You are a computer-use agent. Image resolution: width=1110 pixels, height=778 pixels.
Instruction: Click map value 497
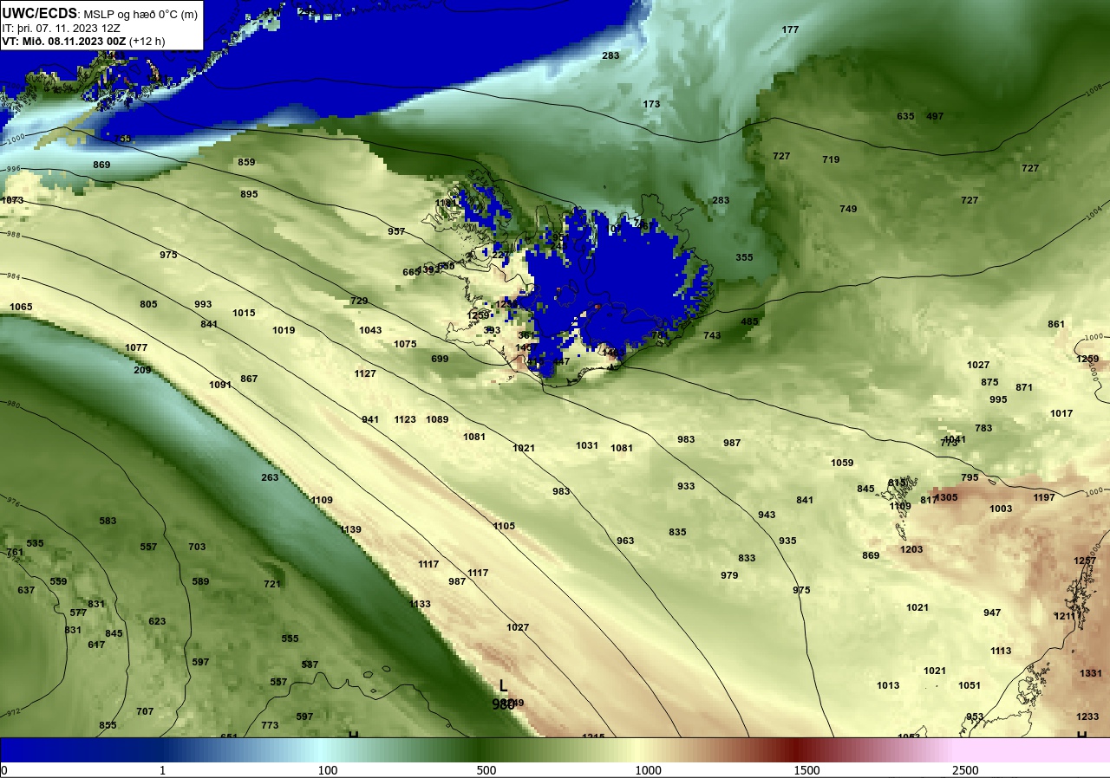pyautogui.click(x=935, y=116)
